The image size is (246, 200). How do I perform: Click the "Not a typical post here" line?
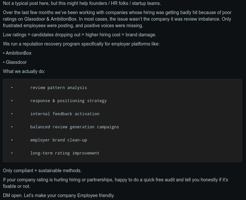tap(82, 3)
